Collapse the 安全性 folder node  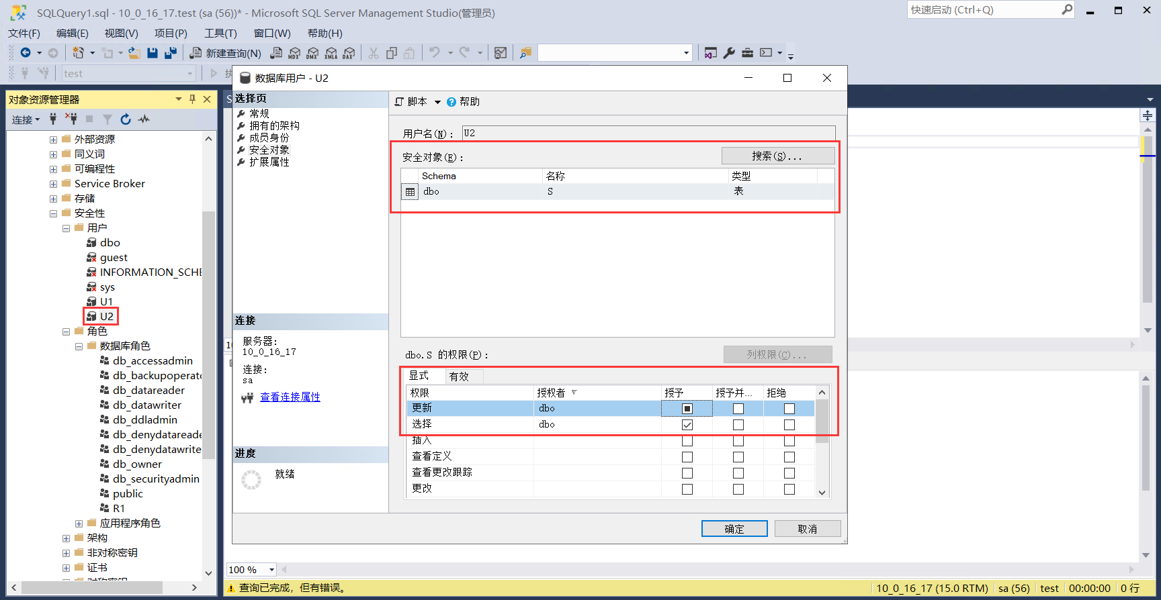[53, 213]
